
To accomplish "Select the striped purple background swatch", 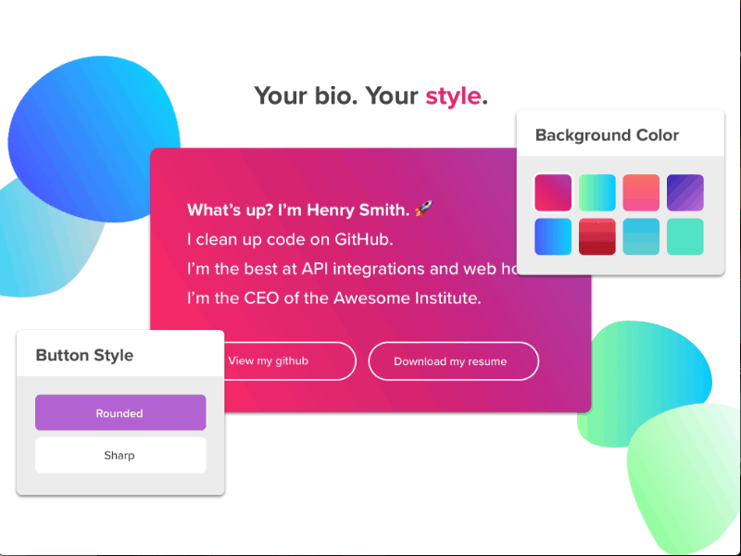I will point(684,193).
